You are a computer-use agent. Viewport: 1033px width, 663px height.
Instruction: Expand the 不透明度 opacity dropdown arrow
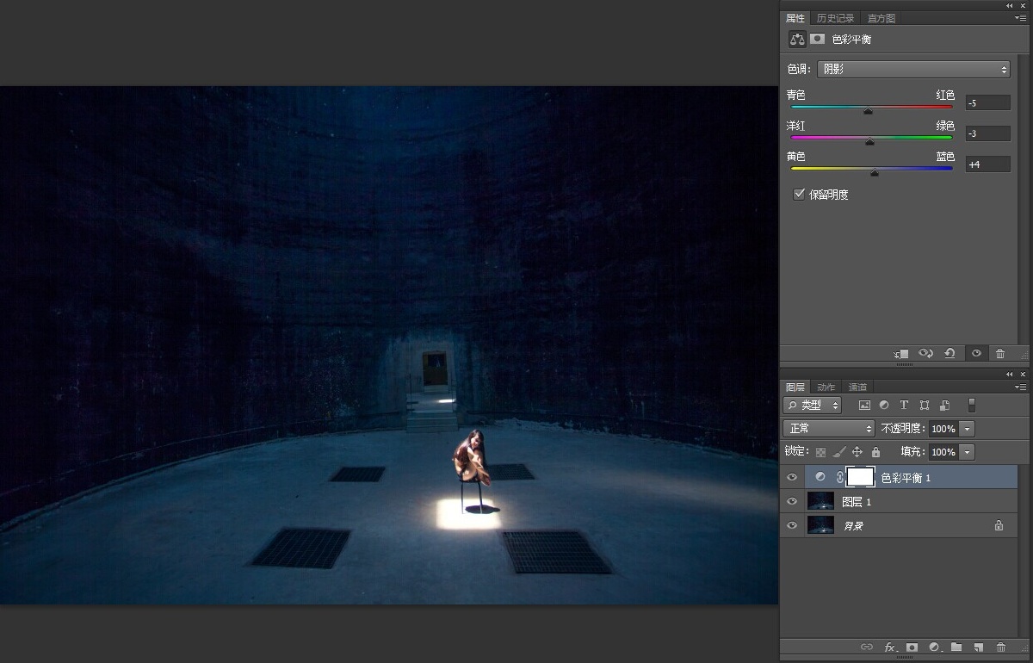(968, 428)
